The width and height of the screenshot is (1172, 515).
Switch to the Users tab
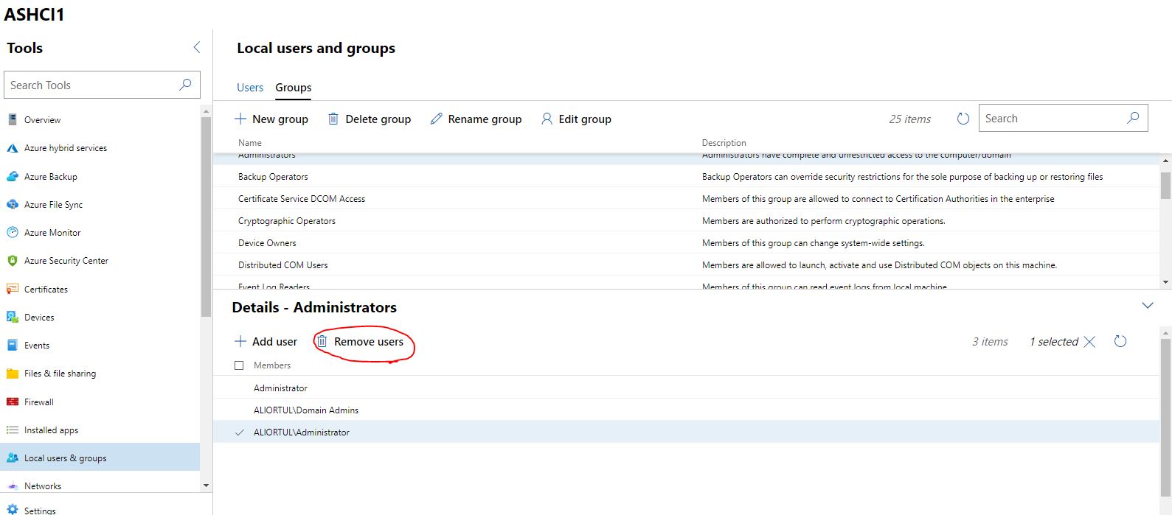[250, 88]
